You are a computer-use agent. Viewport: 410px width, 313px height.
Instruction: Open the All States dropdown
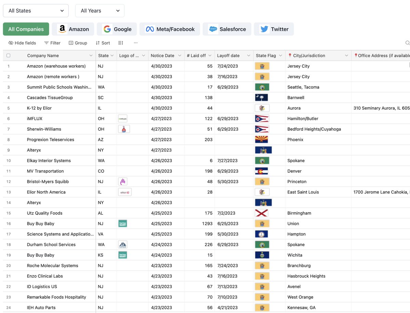click(x=36, y=11)
